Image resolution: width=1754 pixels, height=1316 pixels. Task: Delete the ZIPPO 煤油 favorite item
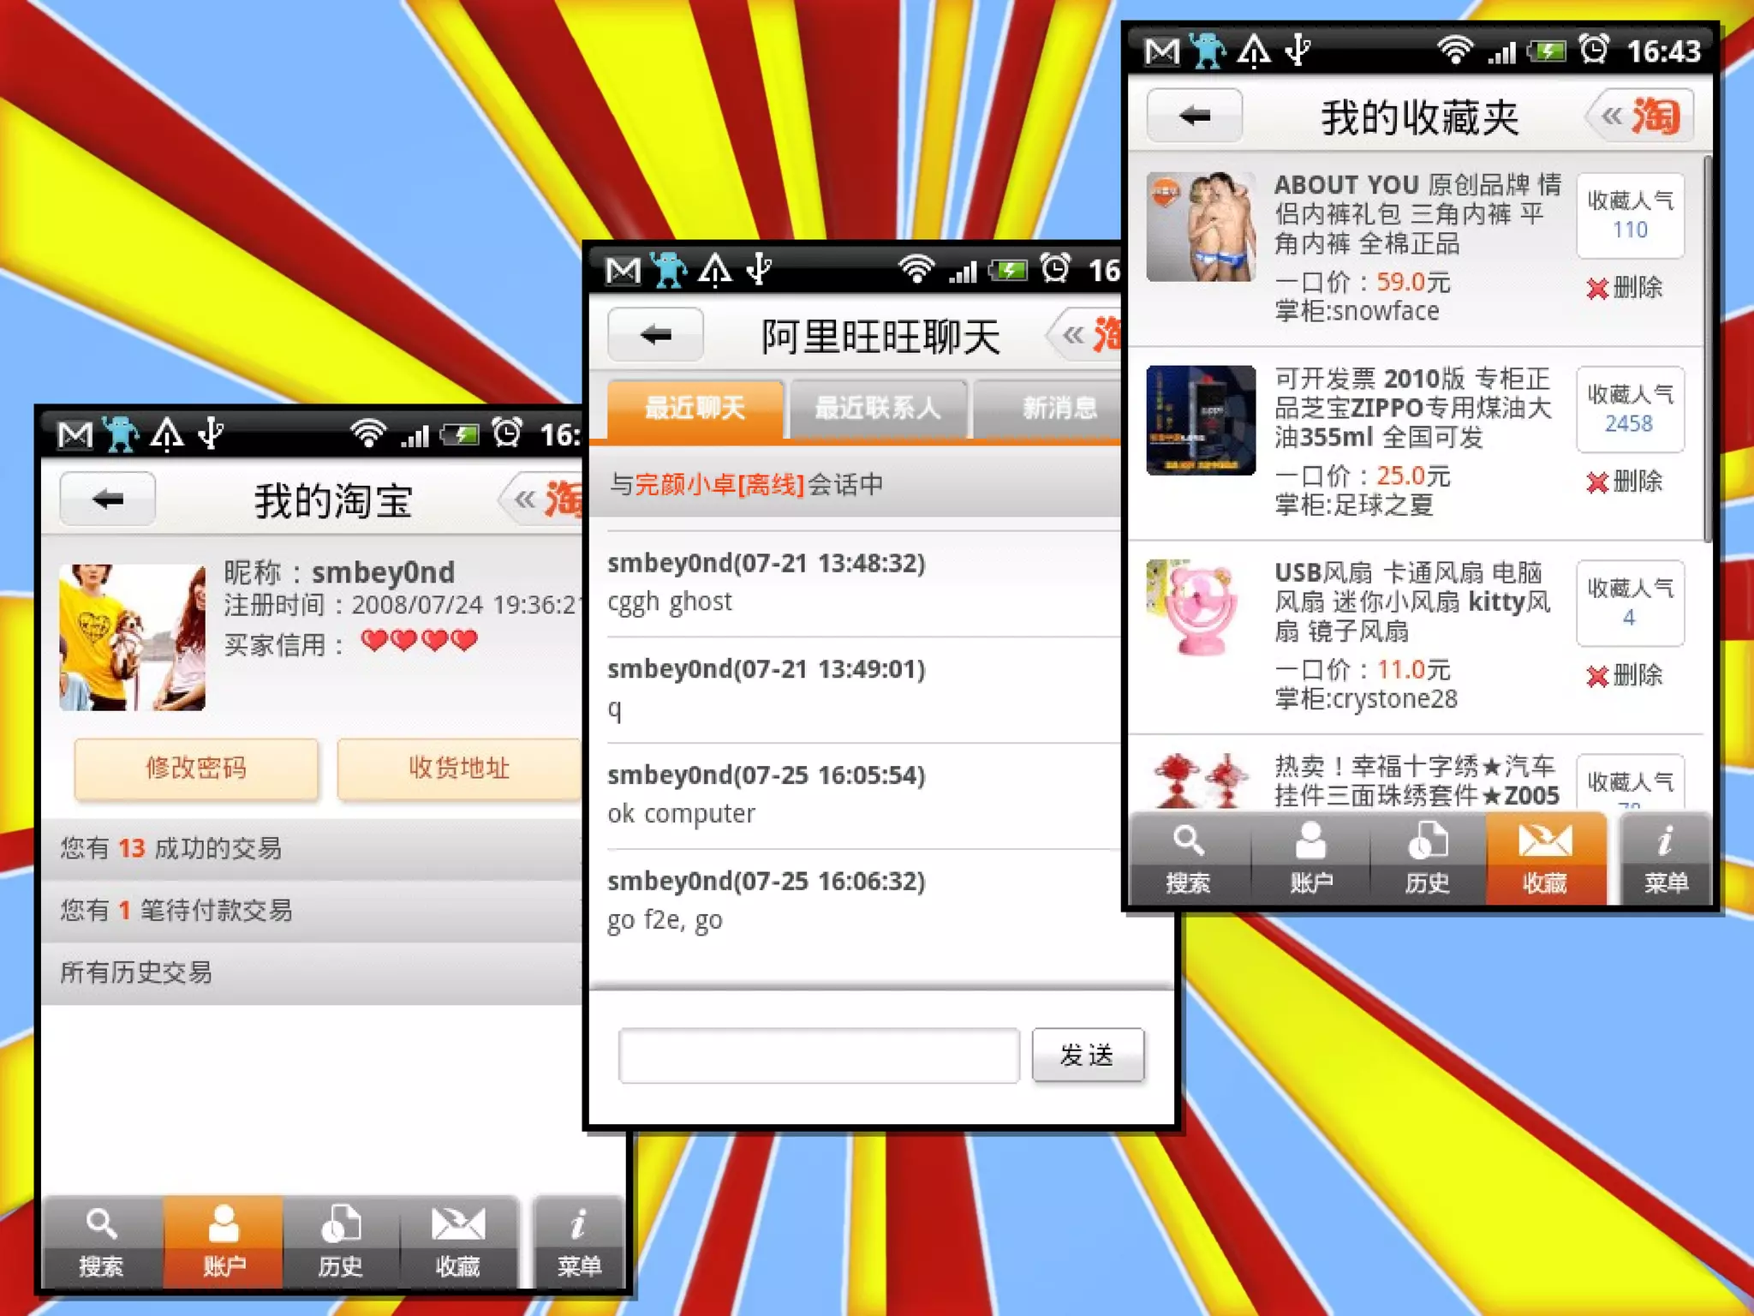tap(1625, 482)
